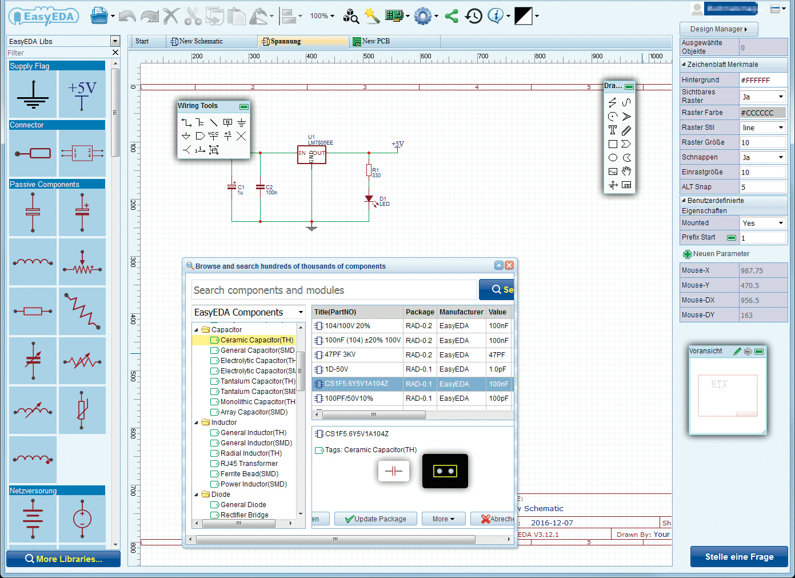Collapse the Inductor tree folder

197,422
